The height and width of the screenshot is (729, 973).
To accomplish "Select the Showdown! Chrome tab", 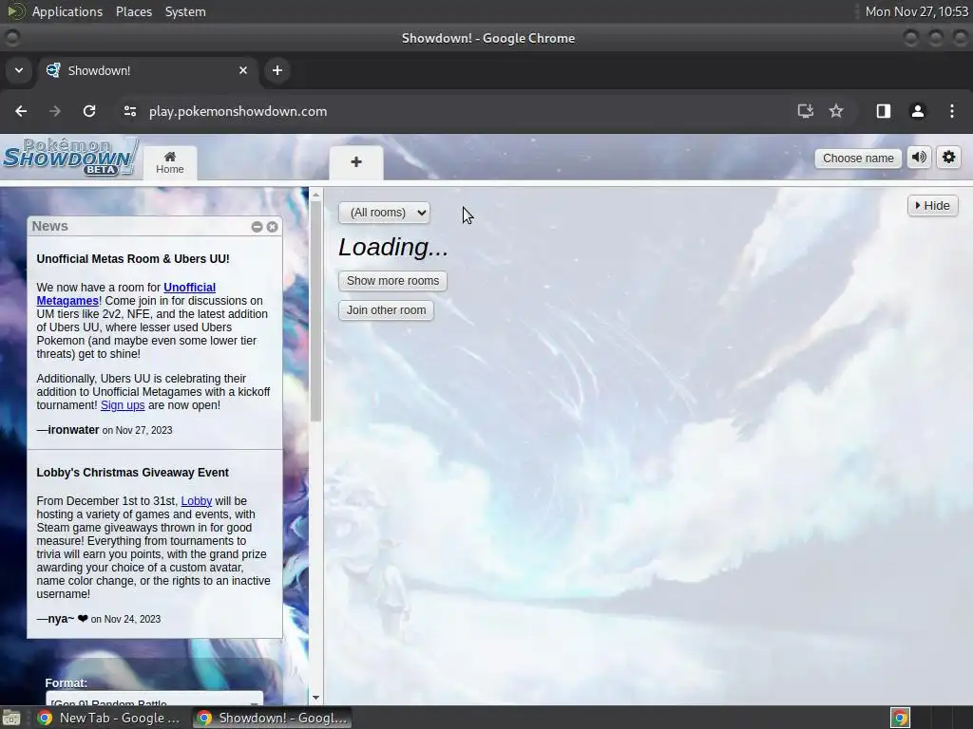I will click(147, 70).
